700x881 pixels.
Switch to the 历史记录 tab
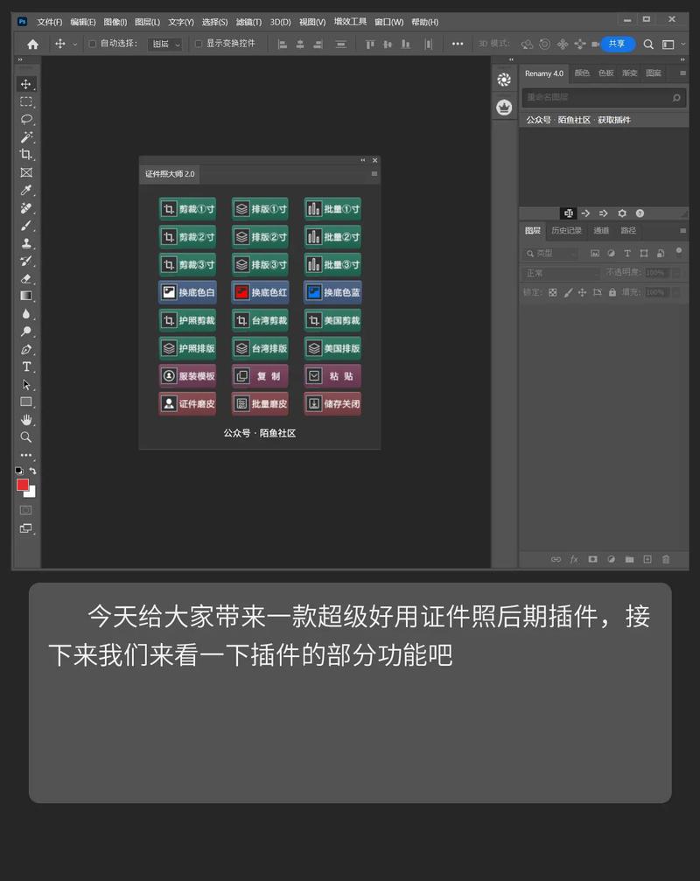tap(566, 230)
